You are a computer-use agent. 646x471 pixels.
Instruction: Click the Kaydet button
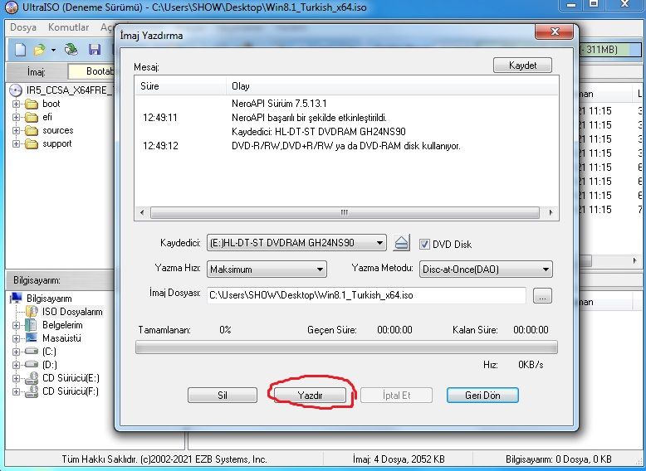tap(522, 66)
